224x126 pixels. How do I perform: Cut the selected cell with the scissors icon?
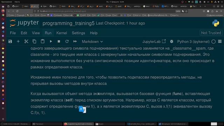tap(26, 41)
